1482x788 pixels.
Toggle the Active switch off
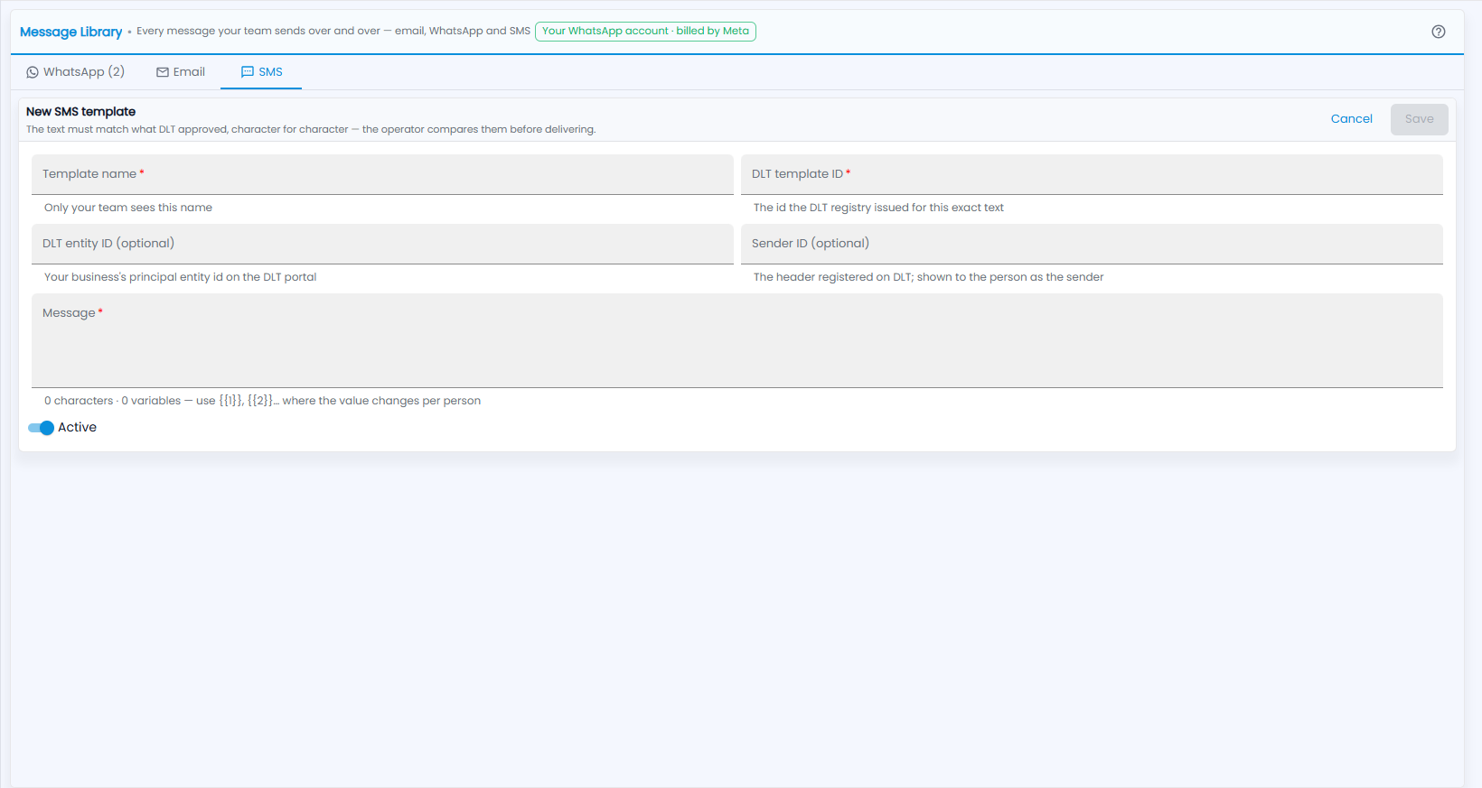pyautogui.click(x=41, y=428)
